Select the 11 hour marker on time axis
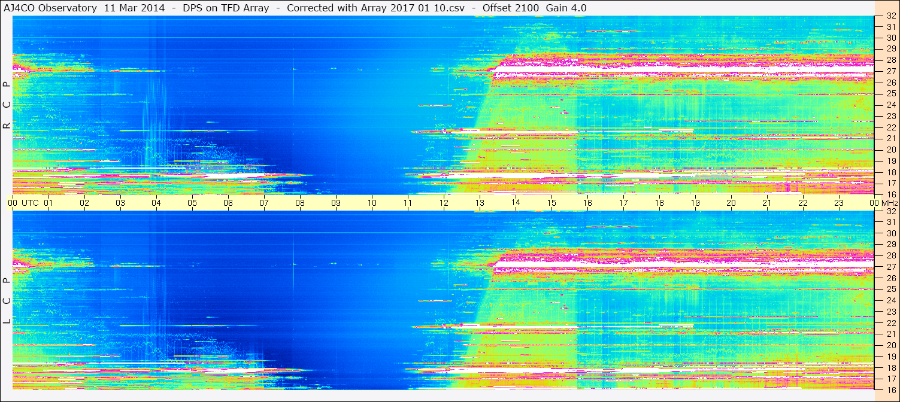Screen dimensions: 900x402 408,203
